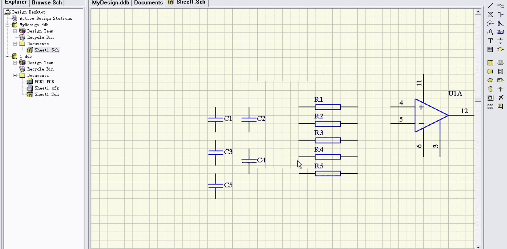Image resolution: width=507 pixels, height=249 pixels.
Task: Select the Place Line drawing tool
Action: (x=490, y=6)
